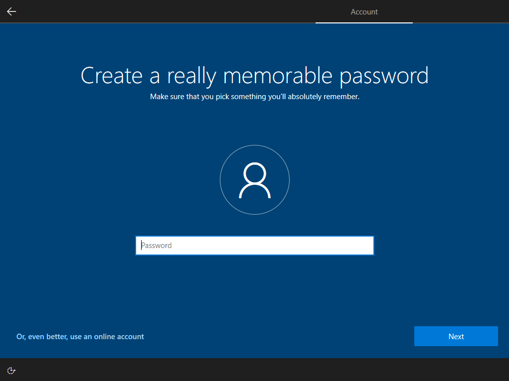Screen dimensions: 509x381
Task: Click 'Or, even better, use an online account'
Action: [x=80, y=336]
